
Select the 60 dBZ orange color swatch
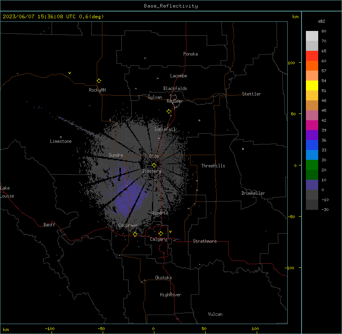[x=312, y=65]
